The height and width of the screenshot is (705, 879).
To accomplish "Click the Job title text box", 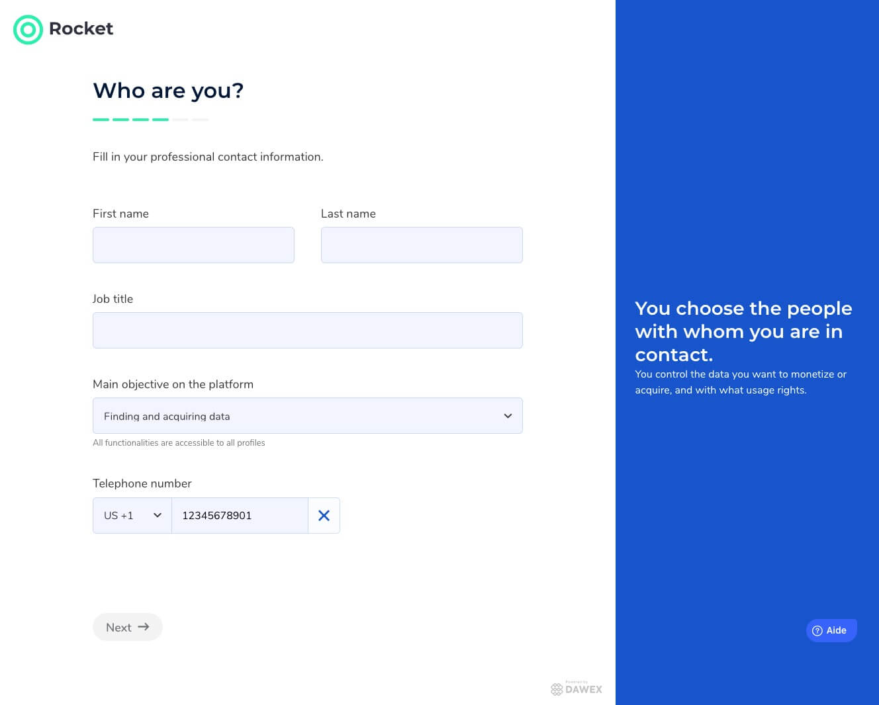I will tap(307, 331).
